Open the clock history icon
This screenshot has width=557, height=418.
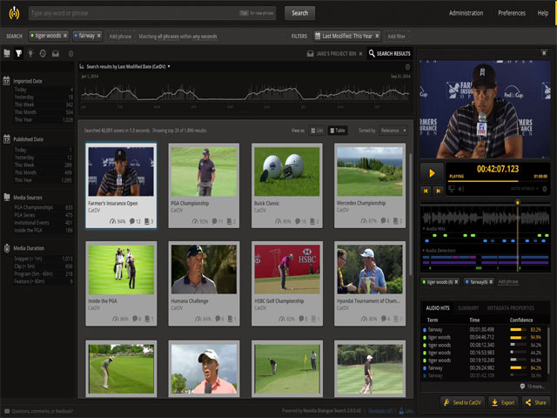coord(43,53)
